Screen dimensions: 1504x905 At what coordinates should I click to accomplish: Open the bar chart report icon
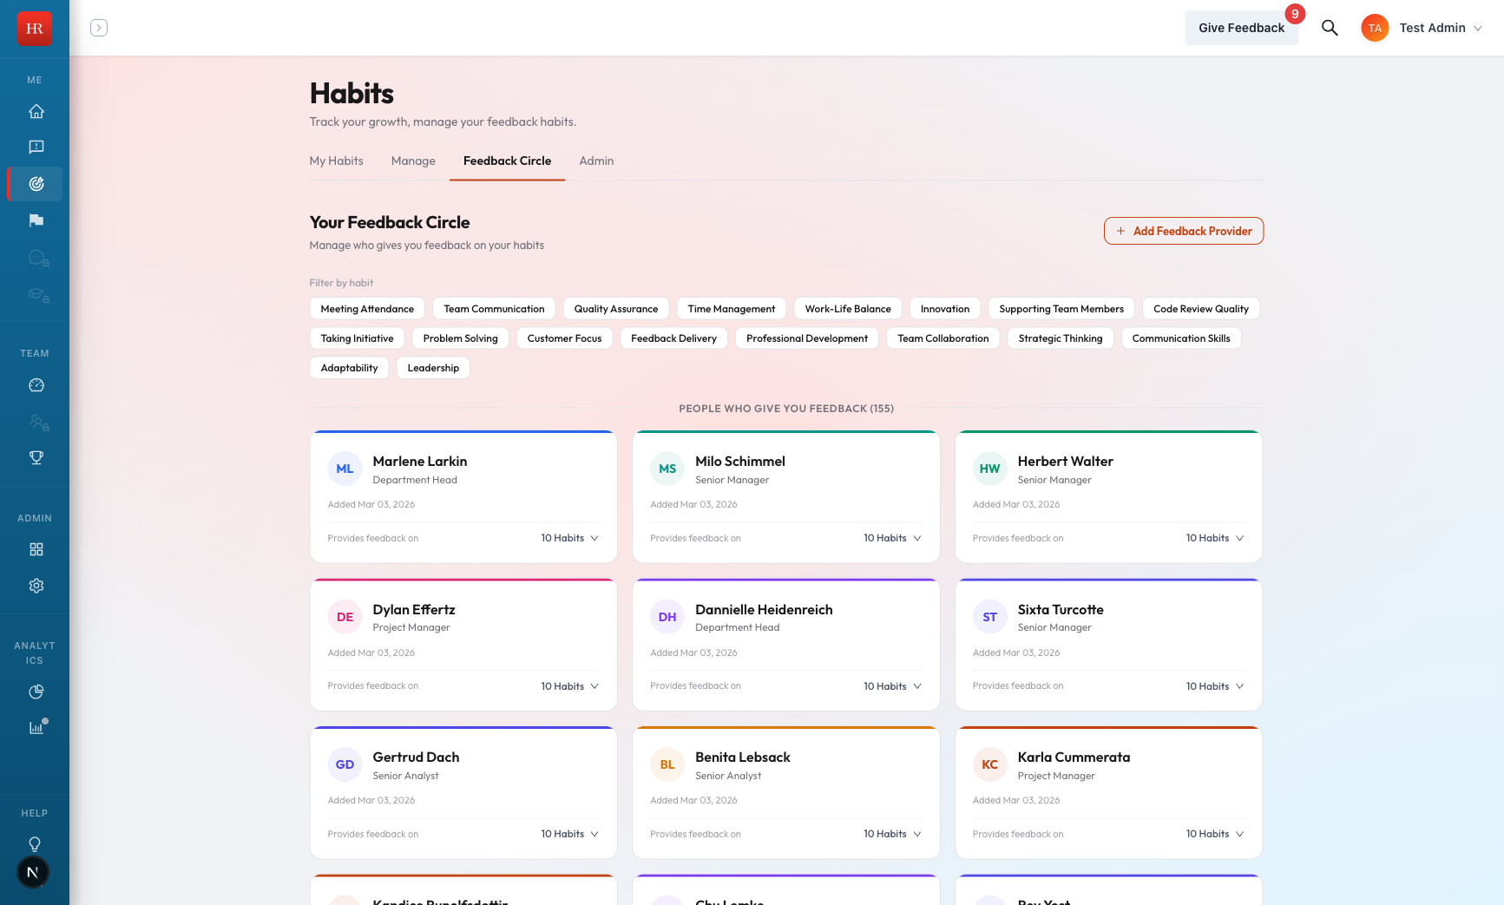(36, 727)
